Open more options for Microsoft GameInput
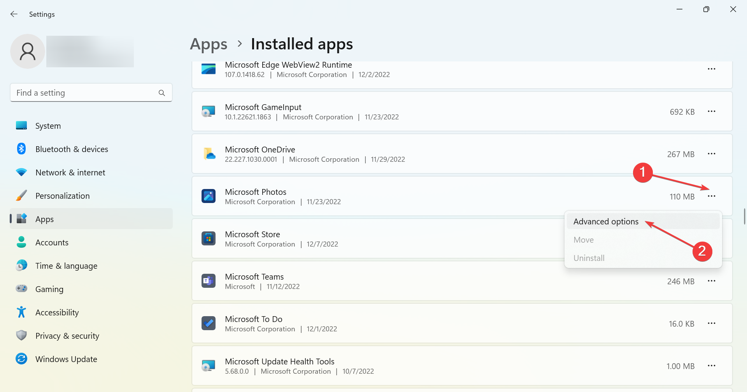 coord(712,111)
